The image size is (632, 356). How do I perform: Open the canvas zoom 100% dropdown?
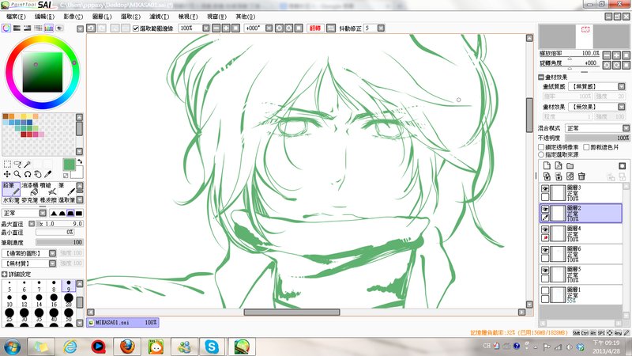coord(206,28)
